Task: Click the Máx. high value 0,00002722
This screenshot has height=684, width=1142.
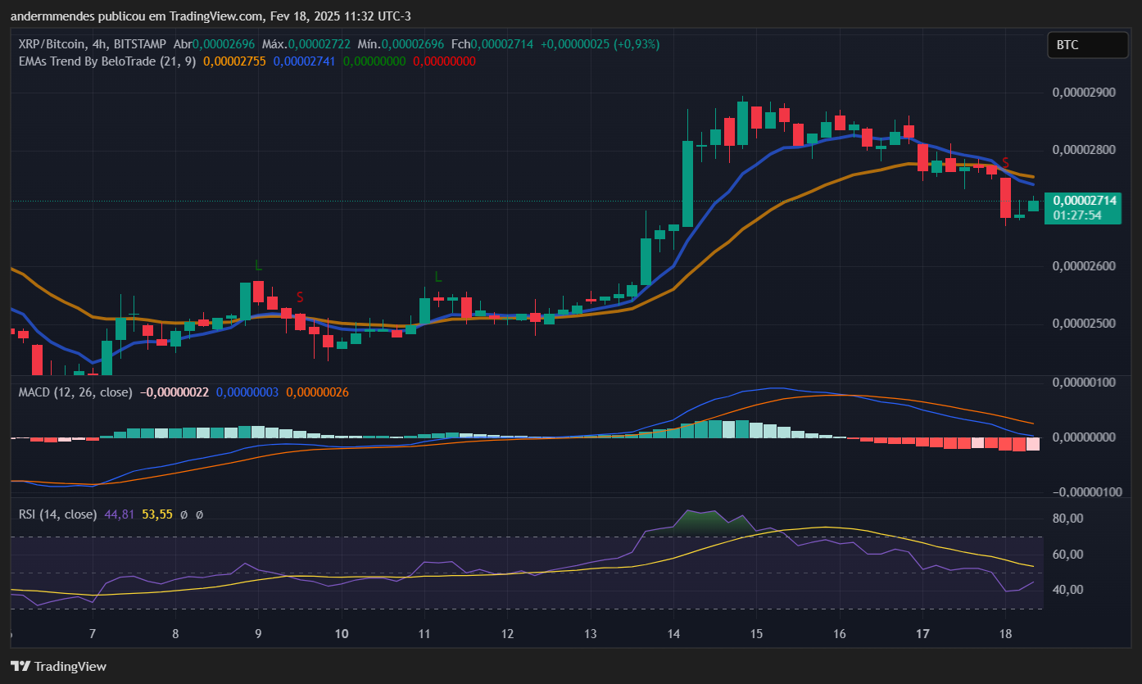Action: [x=318, y=44]
